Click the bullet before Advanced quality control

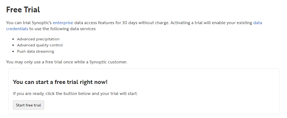point(13,45)
